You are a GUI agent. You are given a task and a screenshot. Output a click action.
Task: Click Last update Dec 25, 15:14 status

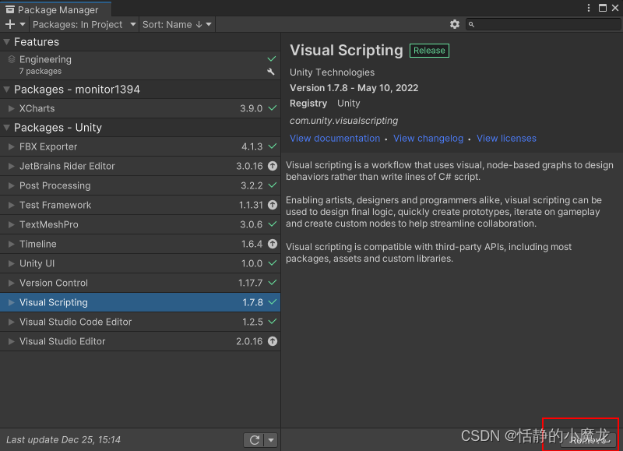coord(63,440)
